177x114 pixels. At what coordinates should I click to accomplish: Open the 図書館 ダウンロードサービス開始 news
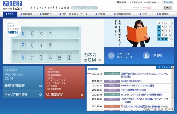point(144,100)
